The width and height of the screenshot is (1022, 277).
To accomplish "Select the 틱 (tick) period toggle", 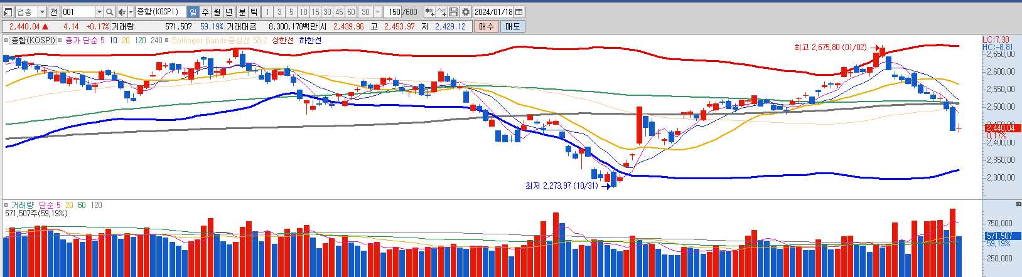I will click(x=254, y=12).
